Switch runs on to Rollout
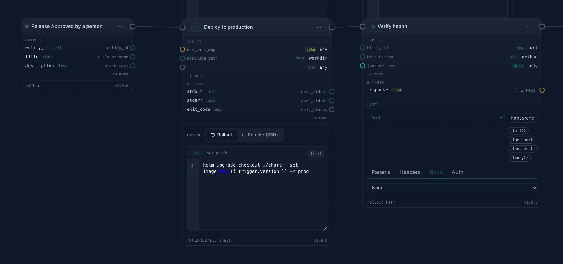563x264 pixels. pyautogui.click(x=221, y=135)
